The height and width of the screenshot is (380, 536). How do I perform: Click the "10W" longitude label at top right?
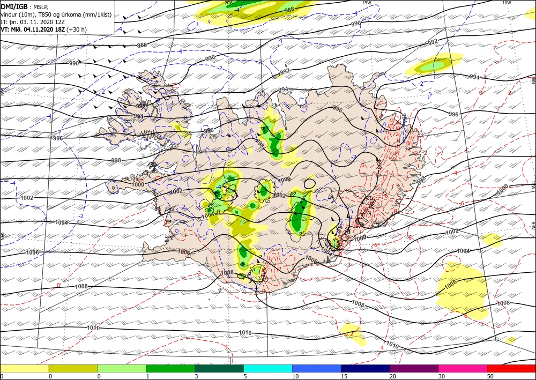click(507, 3)
